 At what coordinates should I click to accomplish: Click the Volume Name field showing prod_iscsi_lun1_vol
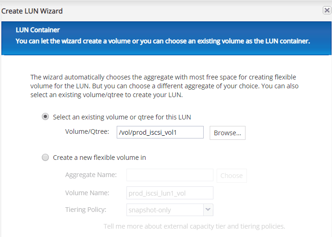pos(170,193)
